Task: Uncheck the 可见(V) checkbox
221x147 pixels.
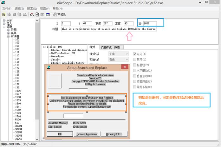Action: [x=135, y=54]
